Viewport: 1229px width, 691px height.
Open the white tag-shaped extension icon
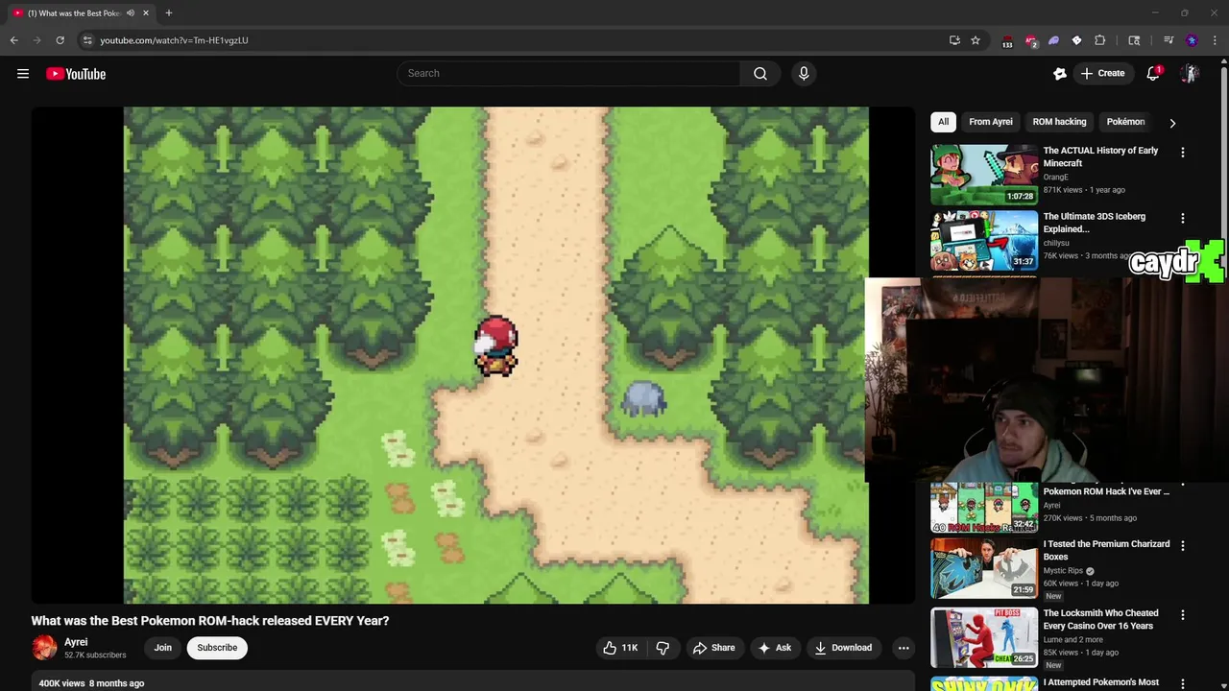tap(1076, 40)
